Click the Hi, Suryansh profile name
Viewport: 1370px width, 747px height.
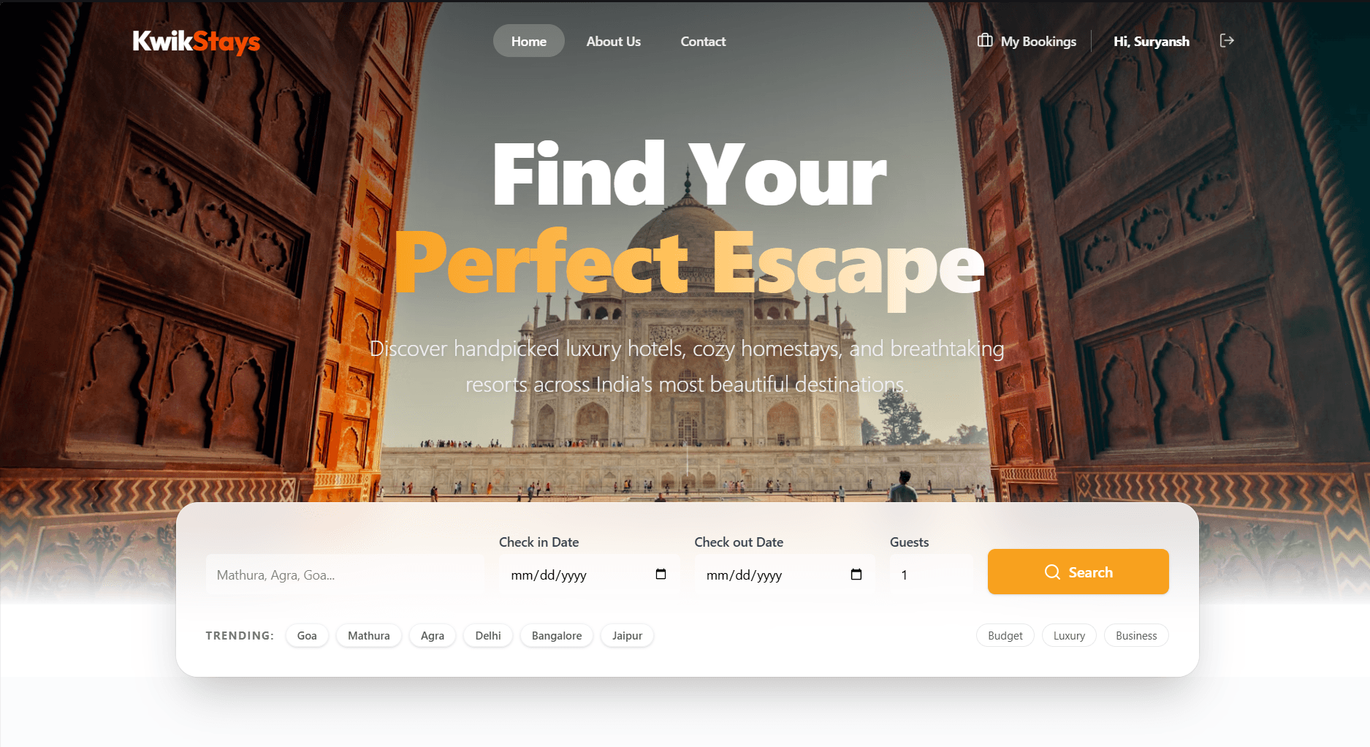tap(1152, 42)
